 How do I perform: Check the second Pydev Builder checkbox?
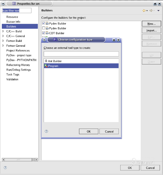tap(44, 28)
